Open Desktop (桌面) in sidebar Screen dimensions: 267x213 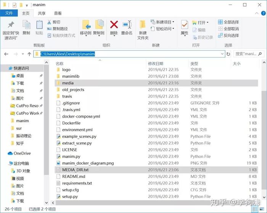[x=20, y=76]
